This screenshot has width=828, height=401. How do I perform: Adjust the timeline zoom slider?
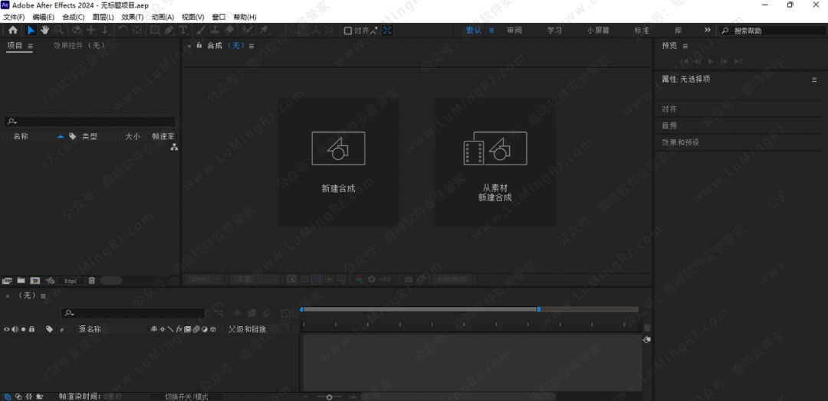(x=330, y=396)
